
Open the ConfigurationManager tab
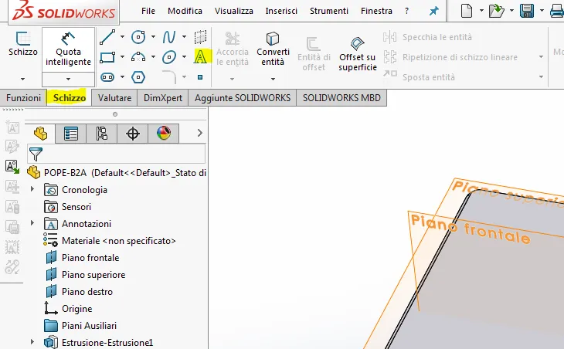point(102,134)
